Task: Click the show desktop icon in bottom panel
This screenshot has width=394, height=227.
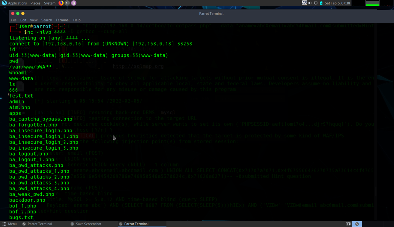Action: [x=348, y=224]
